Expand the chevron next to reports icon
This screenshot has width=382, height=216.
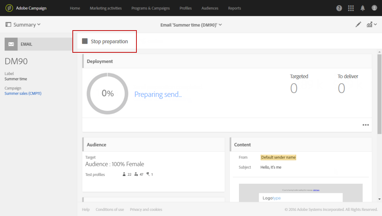point(375,24)
